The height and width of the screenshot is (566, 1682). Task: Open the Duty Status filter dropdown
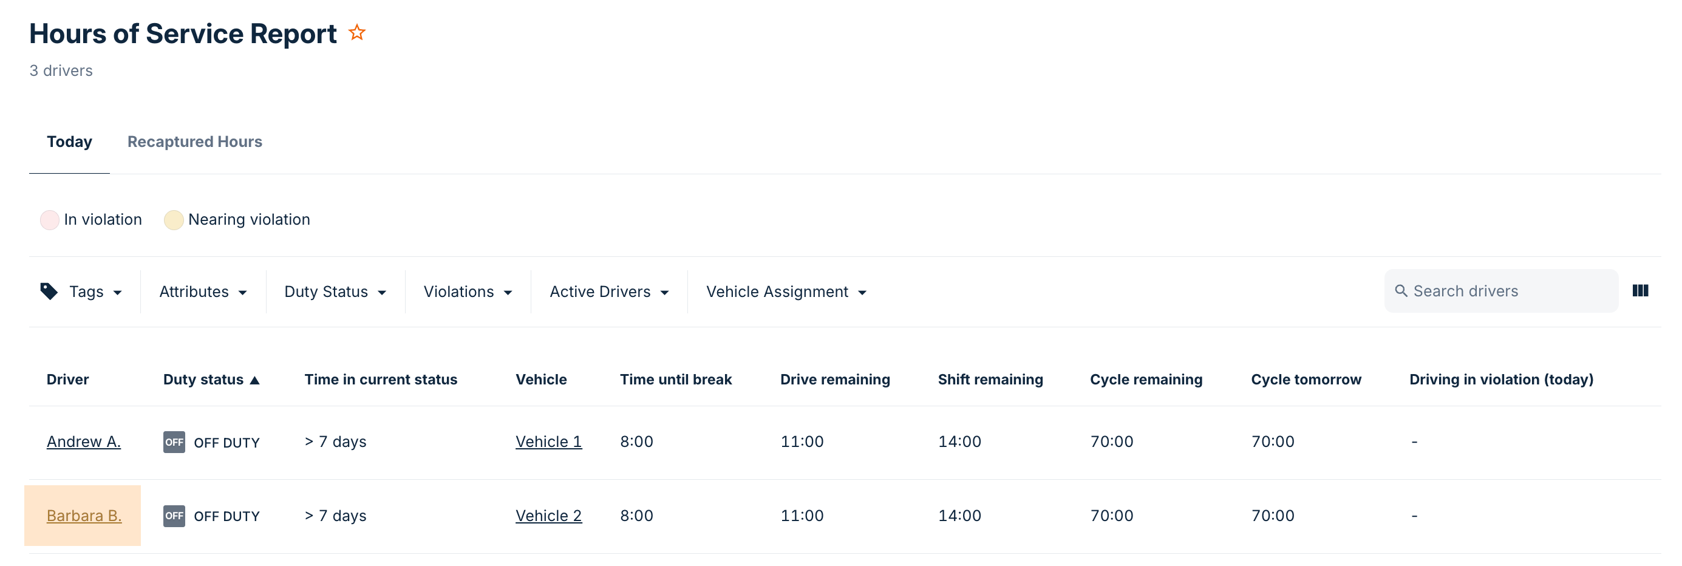coord(335,292)
